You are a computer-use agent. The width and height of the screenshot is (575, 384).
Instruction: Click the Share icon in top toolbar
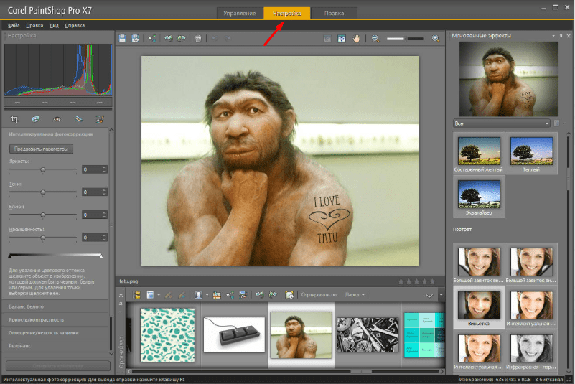pos(152,38)
